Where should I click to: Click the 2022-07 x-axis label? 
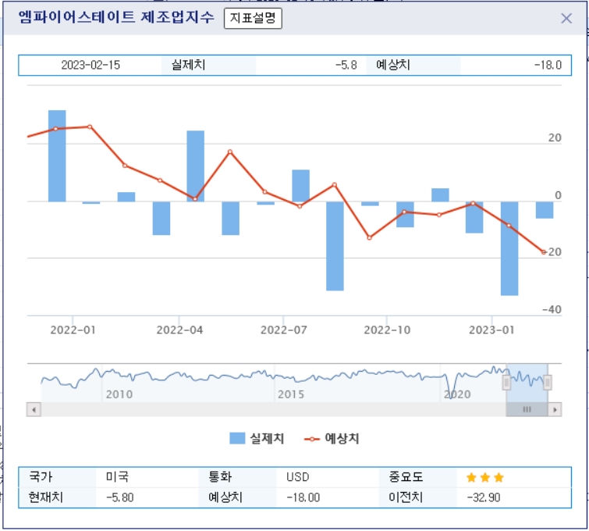284,330
